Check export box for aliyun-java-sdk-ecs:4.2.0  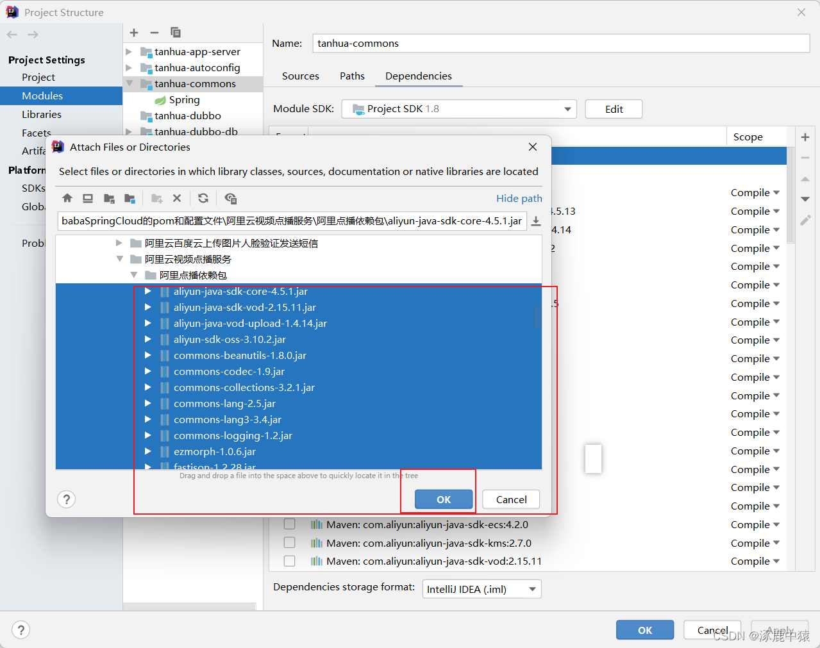point(289,524)
